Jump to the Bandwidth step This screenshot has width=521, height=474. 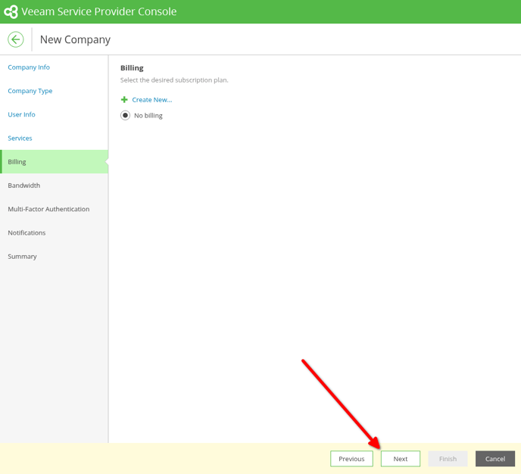(x=24, y=186)
